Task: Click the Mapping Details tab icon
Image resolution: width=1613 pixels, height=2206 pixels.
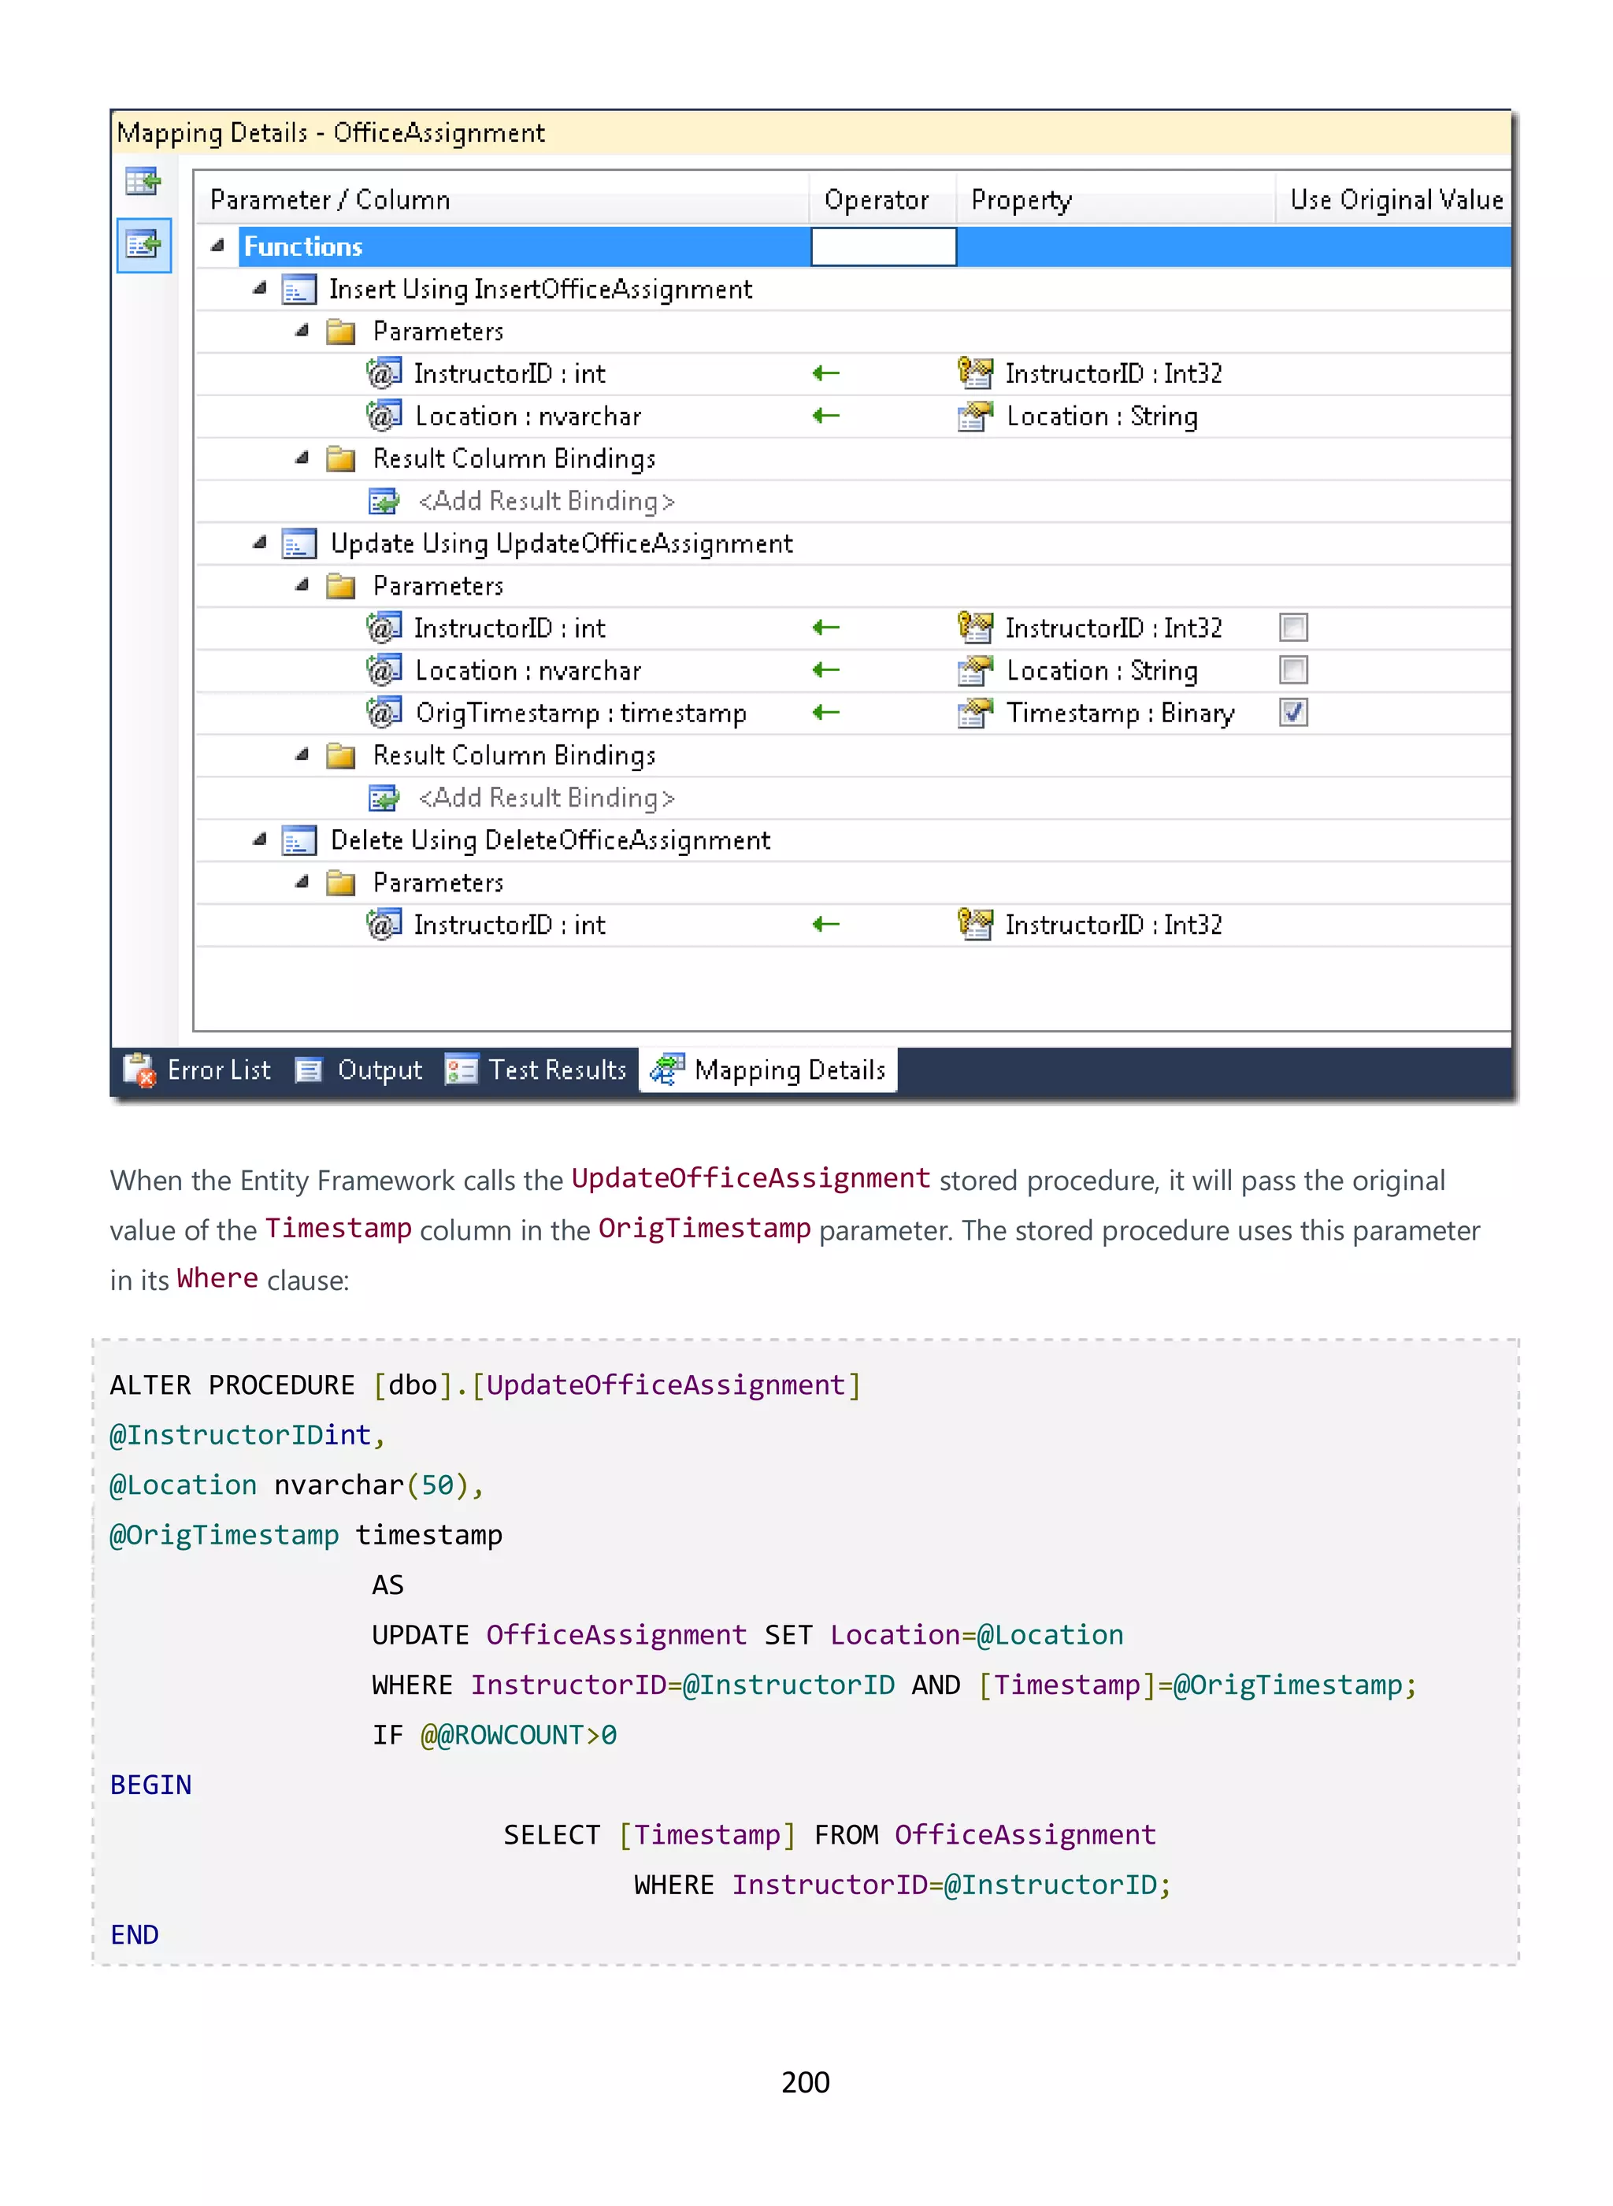Action: tap(668, 1071)
